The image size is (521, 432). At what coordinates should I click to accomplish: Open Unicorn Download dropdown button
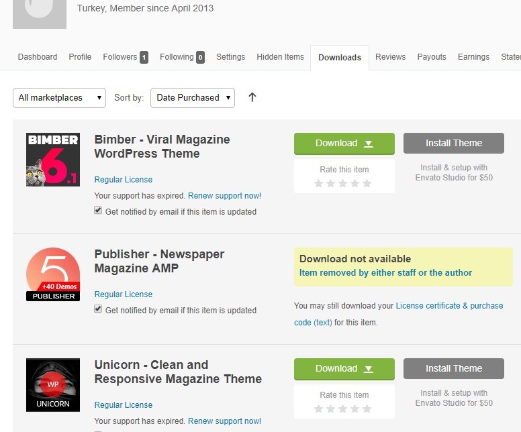pyautogui.click(x=344, y=369)
